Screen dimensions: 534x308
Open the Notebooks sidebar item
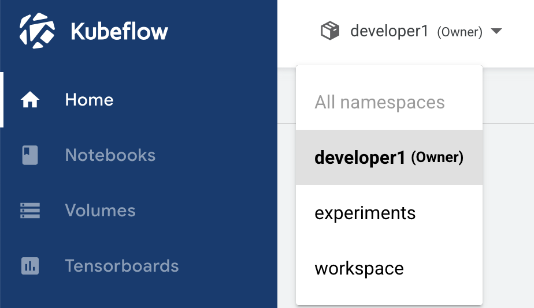coord(139,155)
